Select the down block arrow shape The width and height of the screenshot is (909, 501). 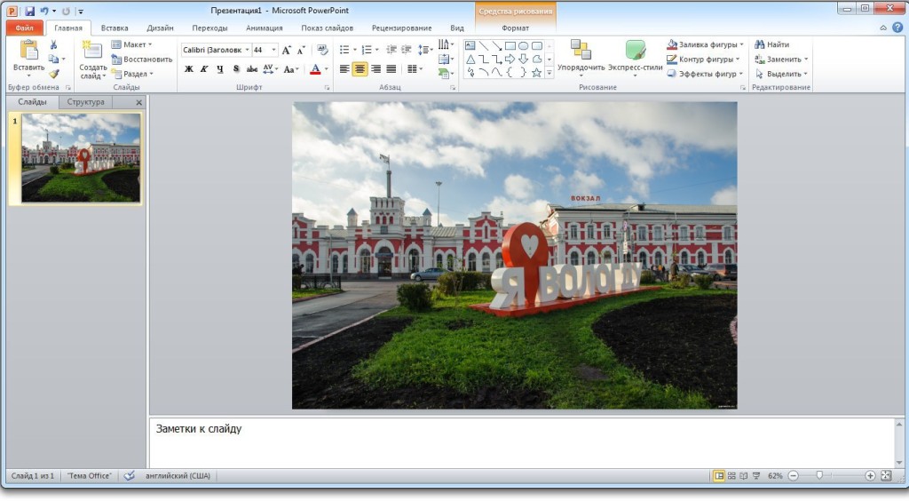[524, 60]
